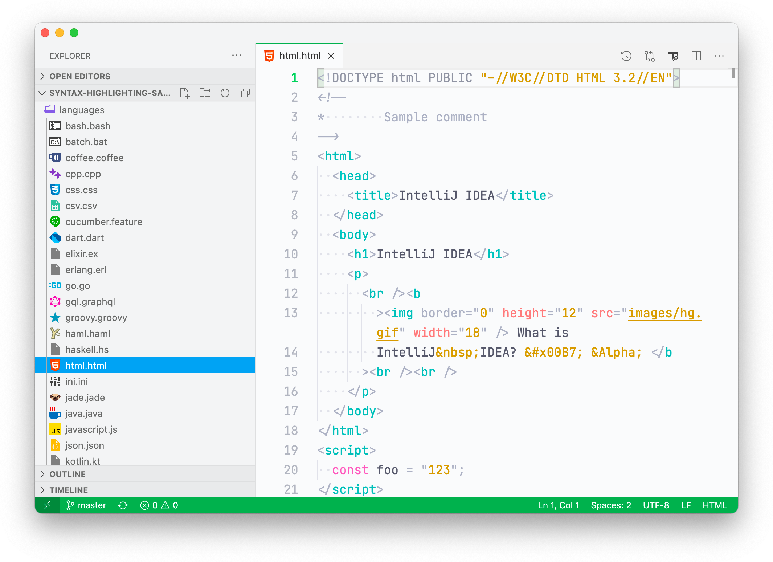Open the local history clock icon
Viewport: 773px width, 562px height.
[x=627, y=56]
